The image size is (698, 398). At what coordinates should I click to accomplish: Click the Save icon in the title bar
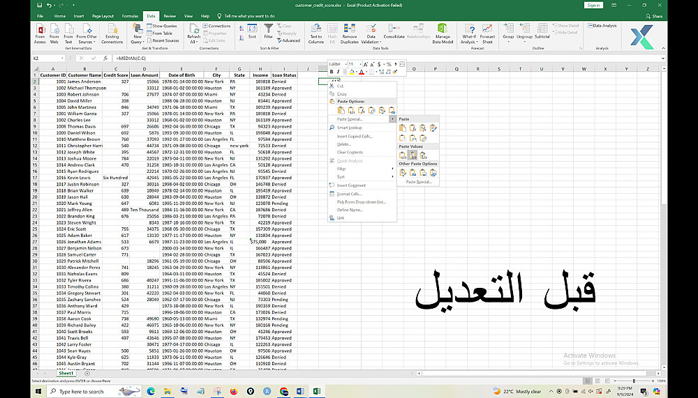(x=39, y=6)
